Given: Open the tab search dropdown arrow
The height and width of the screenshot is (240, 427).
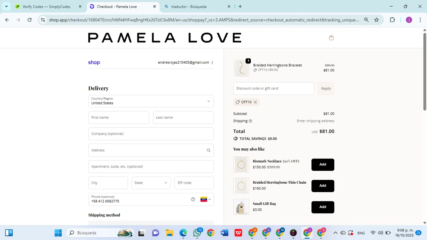Looking at the screenshot, I should coord(6,7).
